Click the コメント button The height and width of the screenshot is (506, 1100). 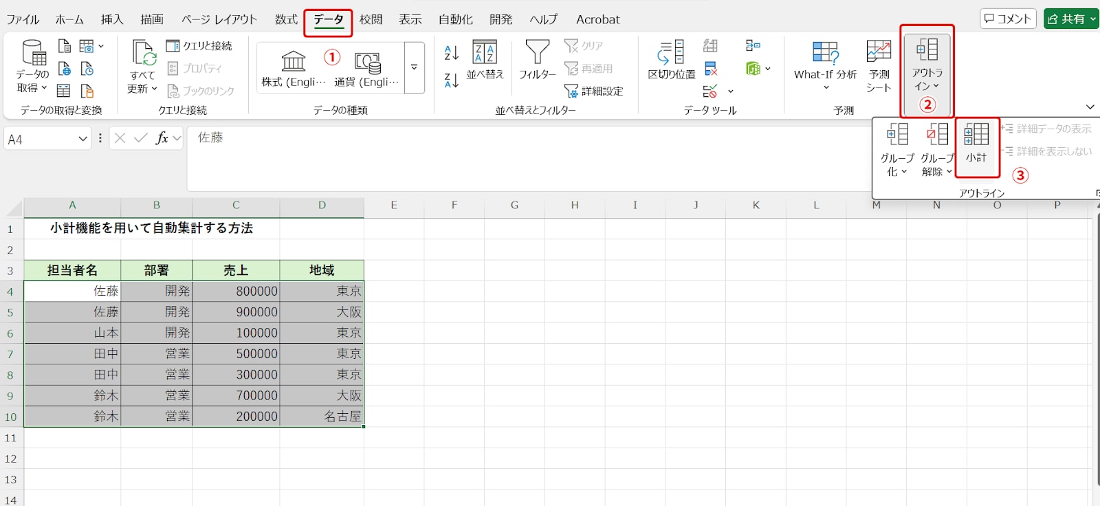click(1008, 19)
